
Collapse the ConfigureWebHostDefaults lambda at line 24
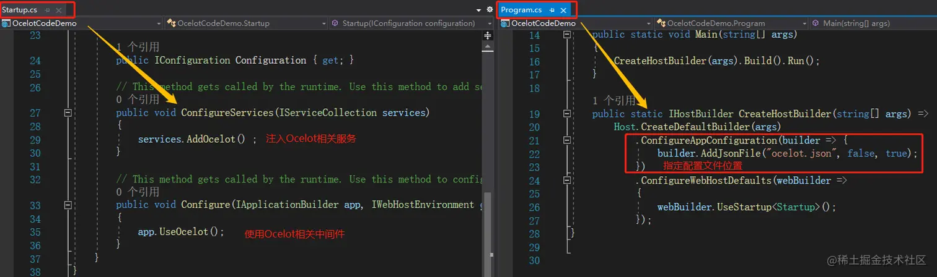(x=566, y=181)
